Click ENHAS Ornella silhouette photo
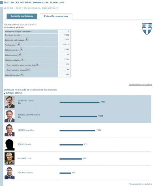 coord(10,145)
